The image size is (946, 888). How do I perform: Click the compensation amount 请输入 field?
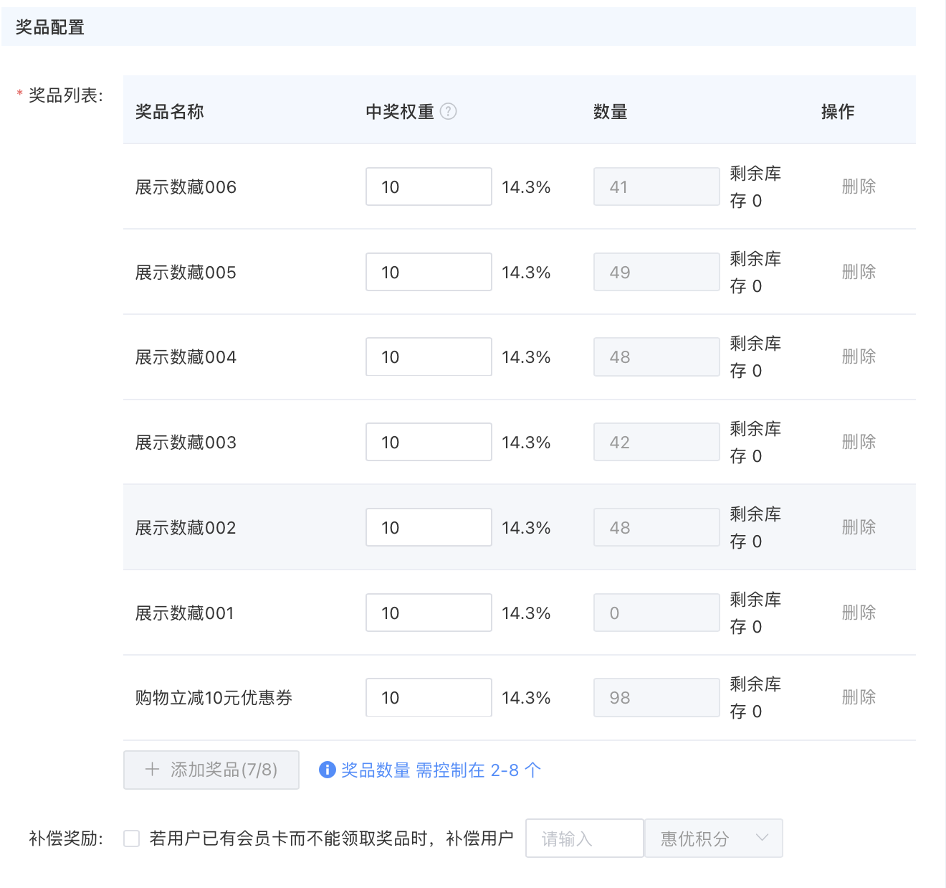coord(584,839)
